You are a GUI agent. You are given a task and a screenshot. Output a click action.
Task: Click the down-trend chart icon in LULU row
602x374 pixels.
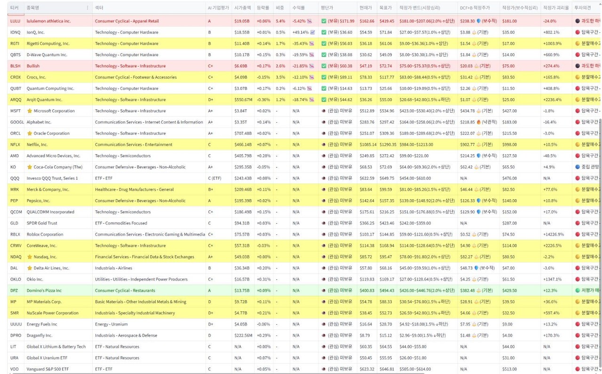point(310,21)
